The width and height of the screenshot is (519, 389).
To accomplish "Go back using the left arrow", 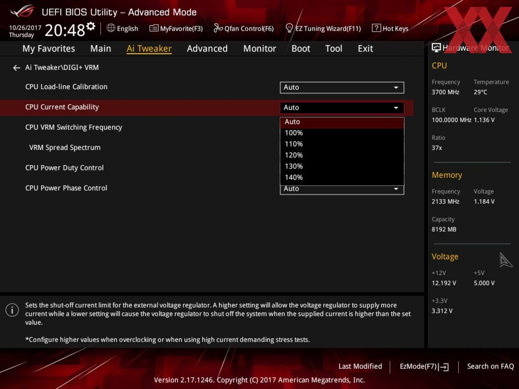I will coord(16,68).
